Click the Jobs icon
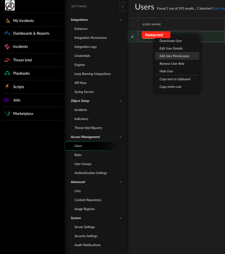The image size is (225, 254). pyautogui.click(x=7, y=100)
